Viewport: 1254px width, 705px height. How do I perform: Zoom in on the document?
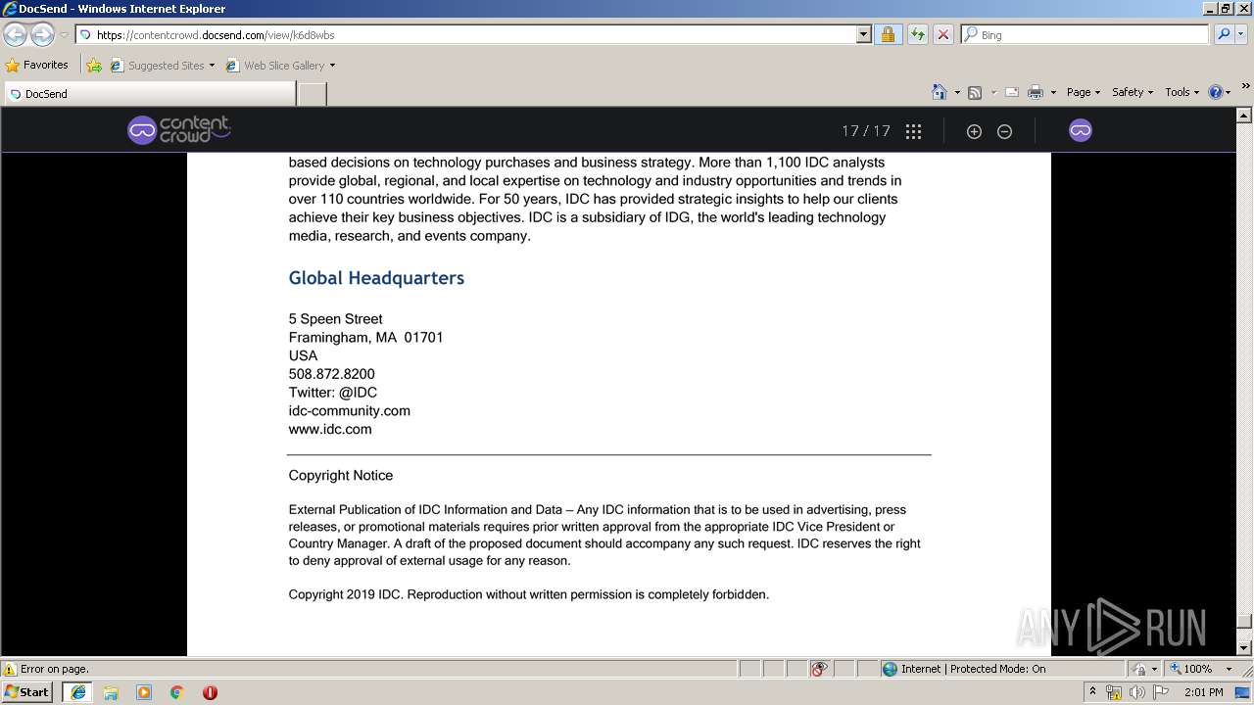(x=974, y=131)
